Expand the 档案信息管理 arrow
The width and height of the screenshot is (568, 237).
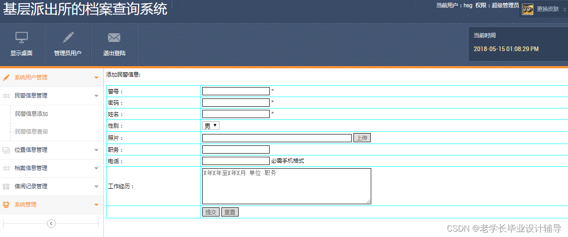coord(96,169)
